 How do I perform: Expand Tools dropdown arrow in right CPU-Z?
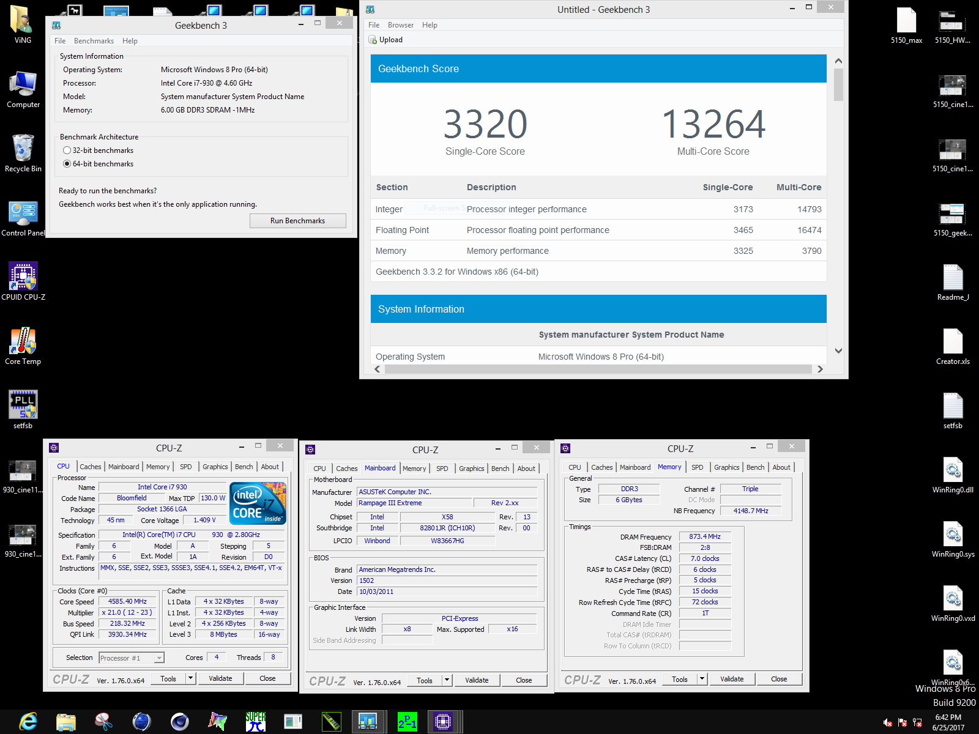(x=702, y=679)
